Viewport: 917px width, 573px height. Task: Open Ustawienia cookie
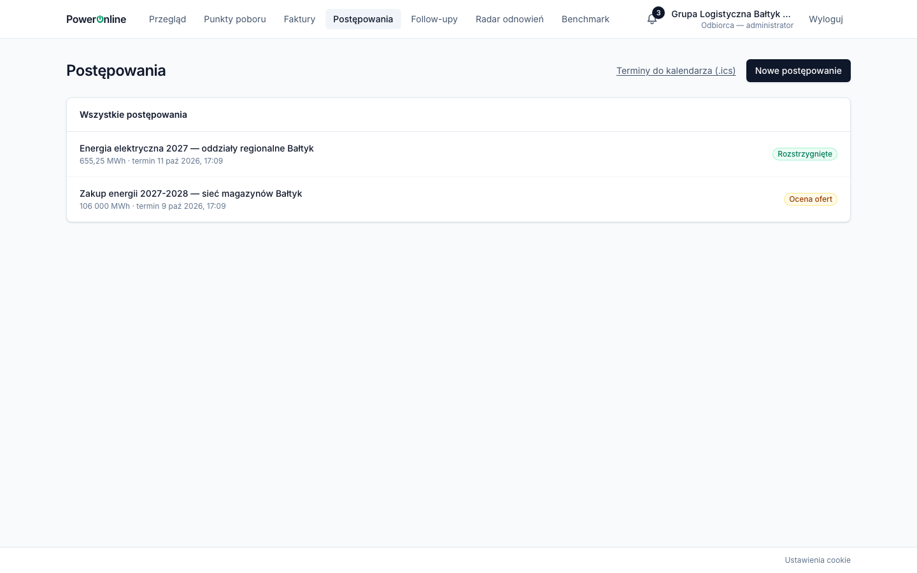coord(818,560)
